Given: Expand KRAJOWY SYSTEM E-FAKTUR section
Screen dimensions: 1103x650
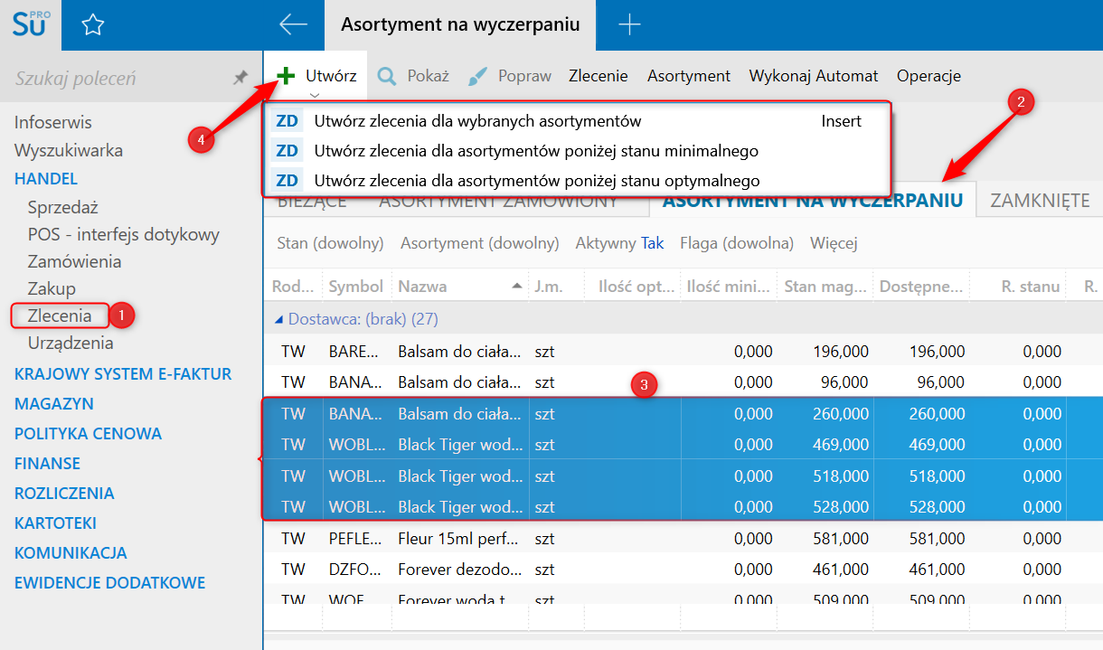Looking at the screenshot, I should click(x=123, y=373).
